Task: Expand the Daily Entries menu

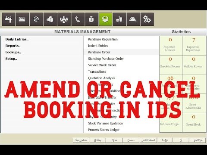Action: (x=17, y=39)
